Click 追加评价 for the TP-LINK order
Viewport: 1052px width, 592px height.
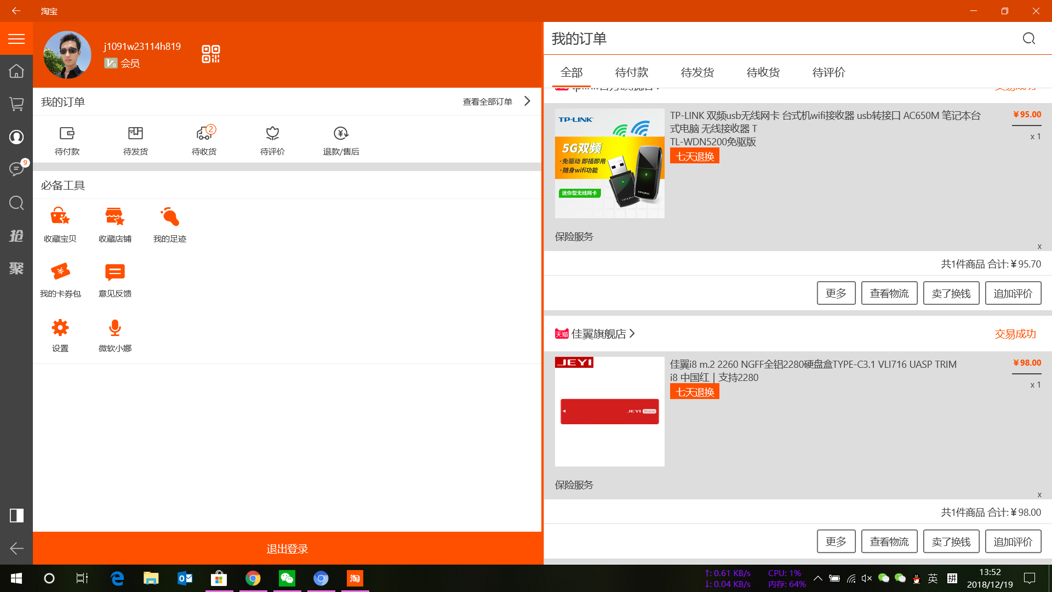point(1013,293)
